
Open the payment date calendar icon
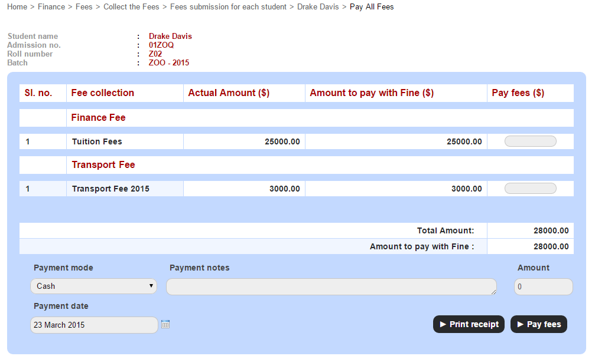click(165, 325)
